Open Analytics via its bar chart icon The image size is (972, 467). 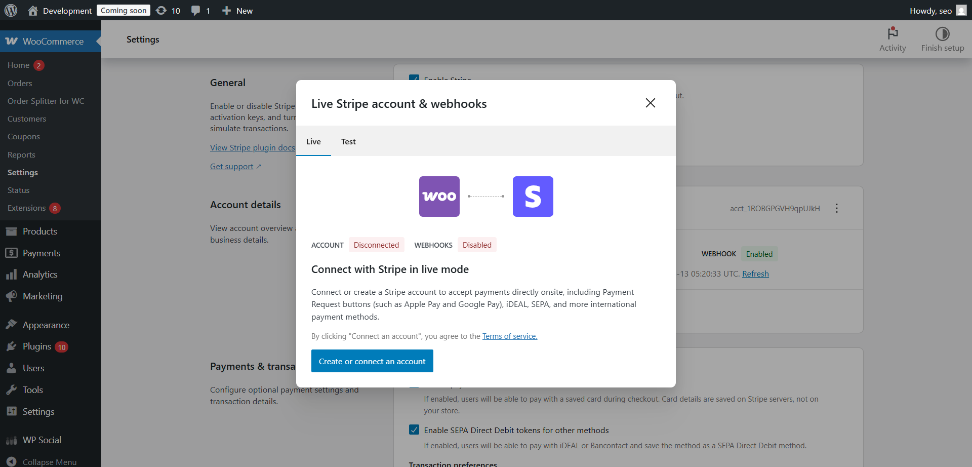tap(12, 275)
